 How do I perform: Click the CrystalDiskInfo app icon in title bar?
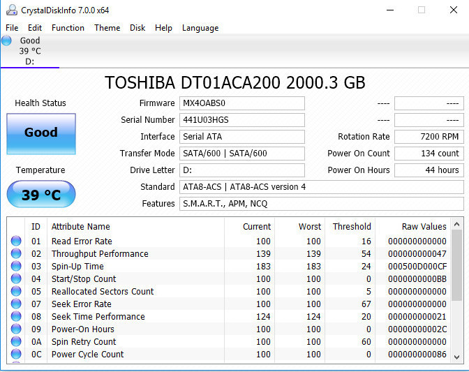point(12,10)
